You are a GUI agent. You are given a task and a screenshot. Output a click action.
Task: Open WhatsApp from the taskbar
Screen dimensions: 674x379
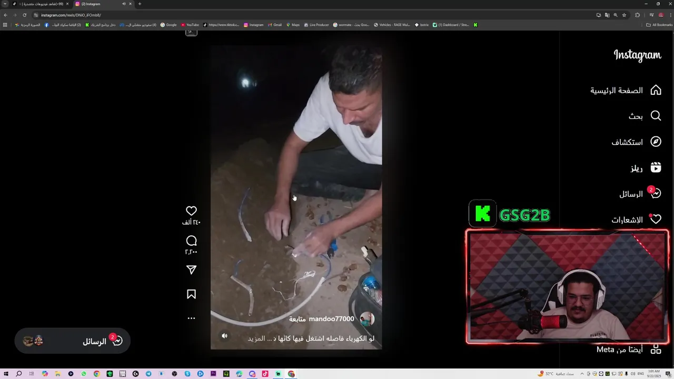point(84,374)
